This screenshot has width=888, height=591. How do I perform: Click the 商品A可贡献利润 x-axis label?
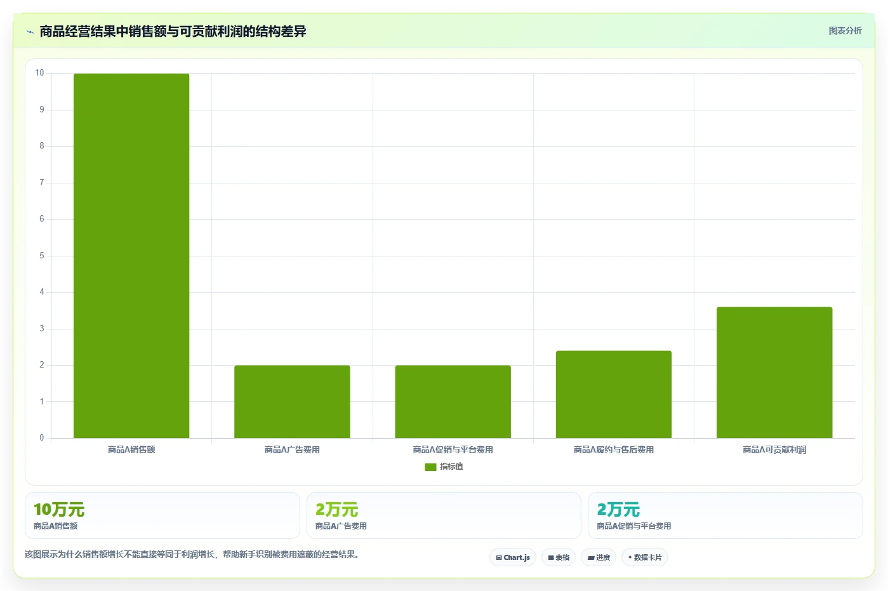point(774,449)
